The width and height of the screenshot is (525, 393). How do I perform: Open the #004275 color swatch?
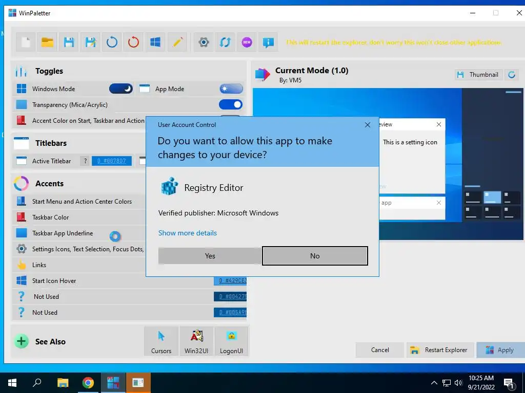[x=230, y=296]
